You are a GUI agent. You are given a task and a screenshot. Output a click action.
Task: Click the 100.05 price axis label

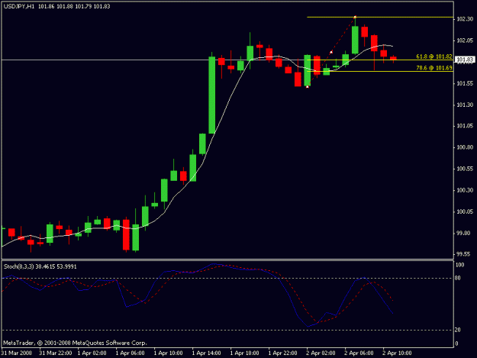tap(465, 211)
